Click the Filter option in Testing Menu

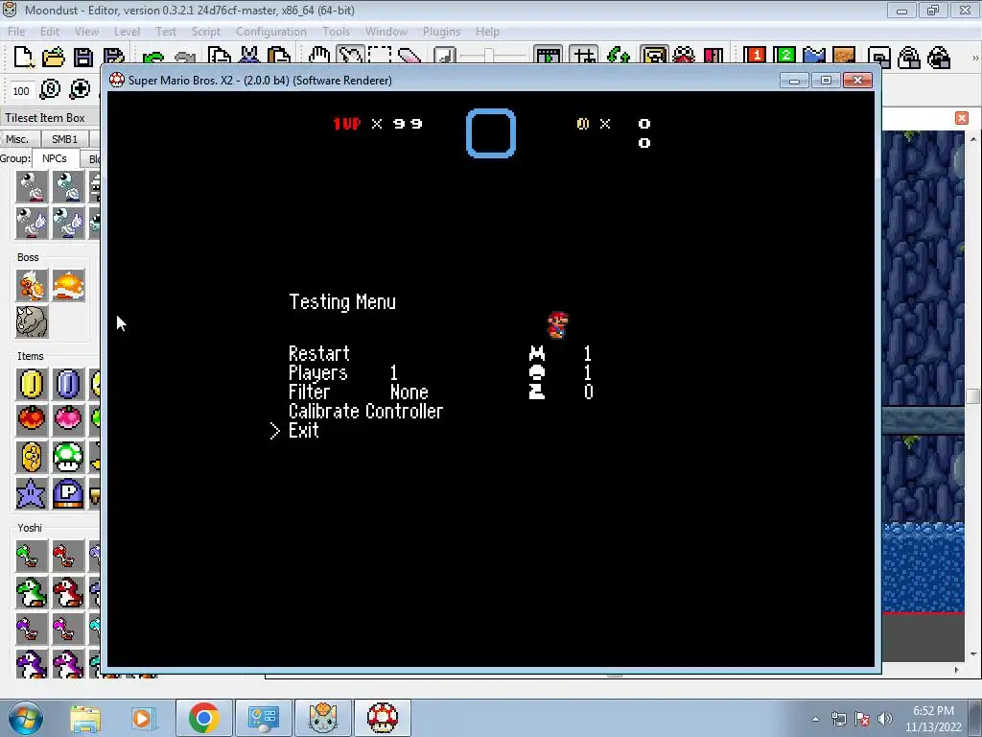310,392
